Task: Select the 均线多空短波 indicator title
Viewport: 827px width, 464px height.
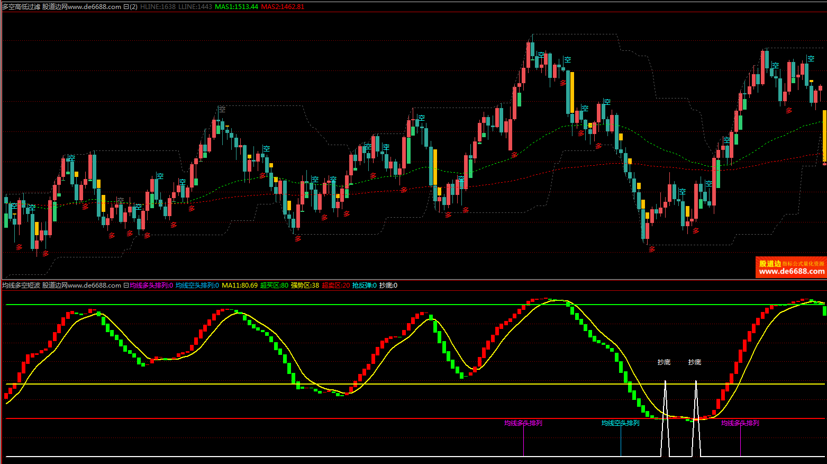Action: [x=21, y=285]
